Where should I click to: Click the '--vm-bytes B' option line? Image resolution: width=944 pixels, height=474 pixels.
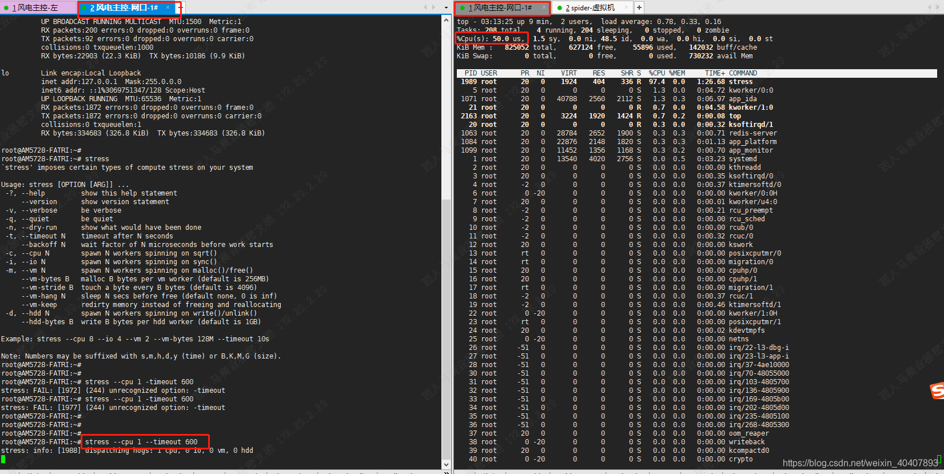click(x=145, y=279)
